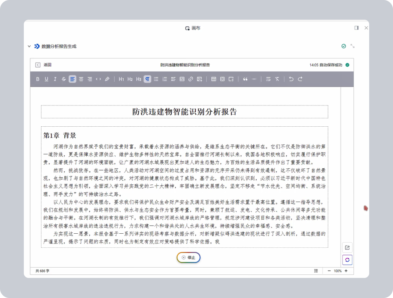Apply underline formatting
The image size is (393, 298).
point(46,79)
